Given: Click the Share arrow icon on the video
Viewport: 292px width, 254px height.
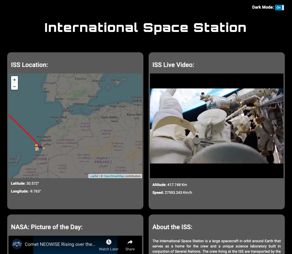Looking at the screenshot, I should pos(130,241).
